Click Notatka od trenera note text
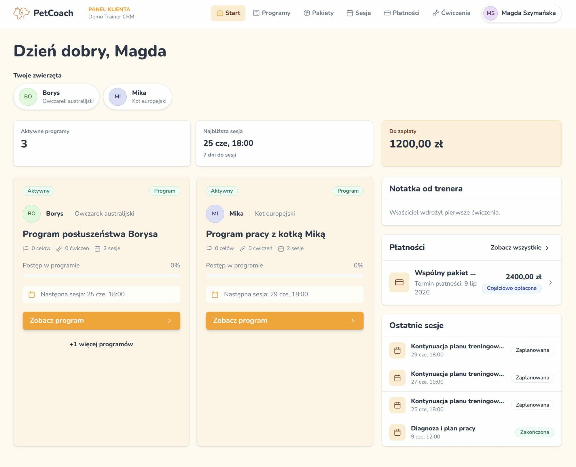 coord(444,213)
